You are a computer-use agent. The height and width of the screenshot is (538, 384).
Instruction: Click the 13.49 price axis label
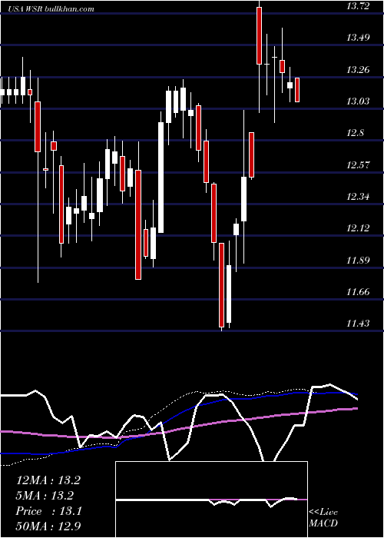click(358, 38)
